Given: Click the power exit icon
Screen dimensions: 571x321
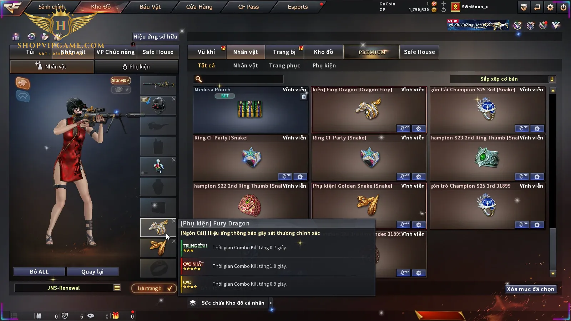Looking at the screenshot, I should [x=564, y=7].
